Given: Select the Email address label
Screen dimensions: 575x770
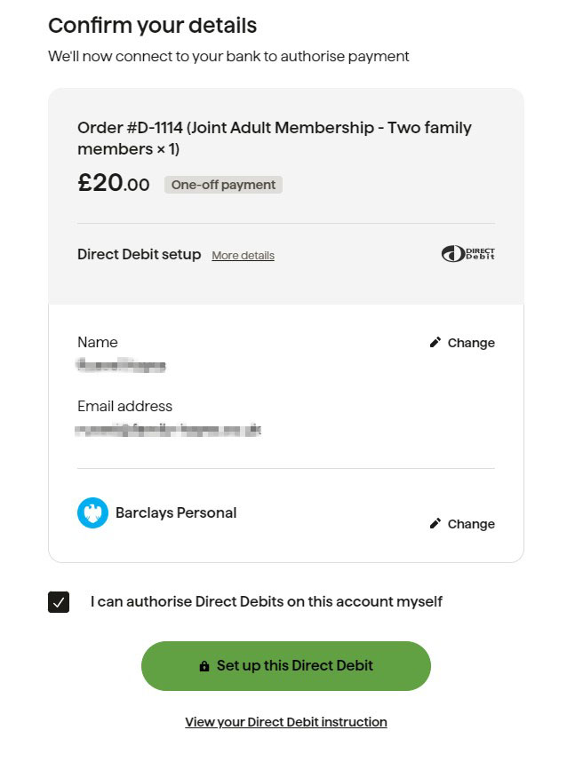Looking at the screenshot, I should (x=124, y=406).
